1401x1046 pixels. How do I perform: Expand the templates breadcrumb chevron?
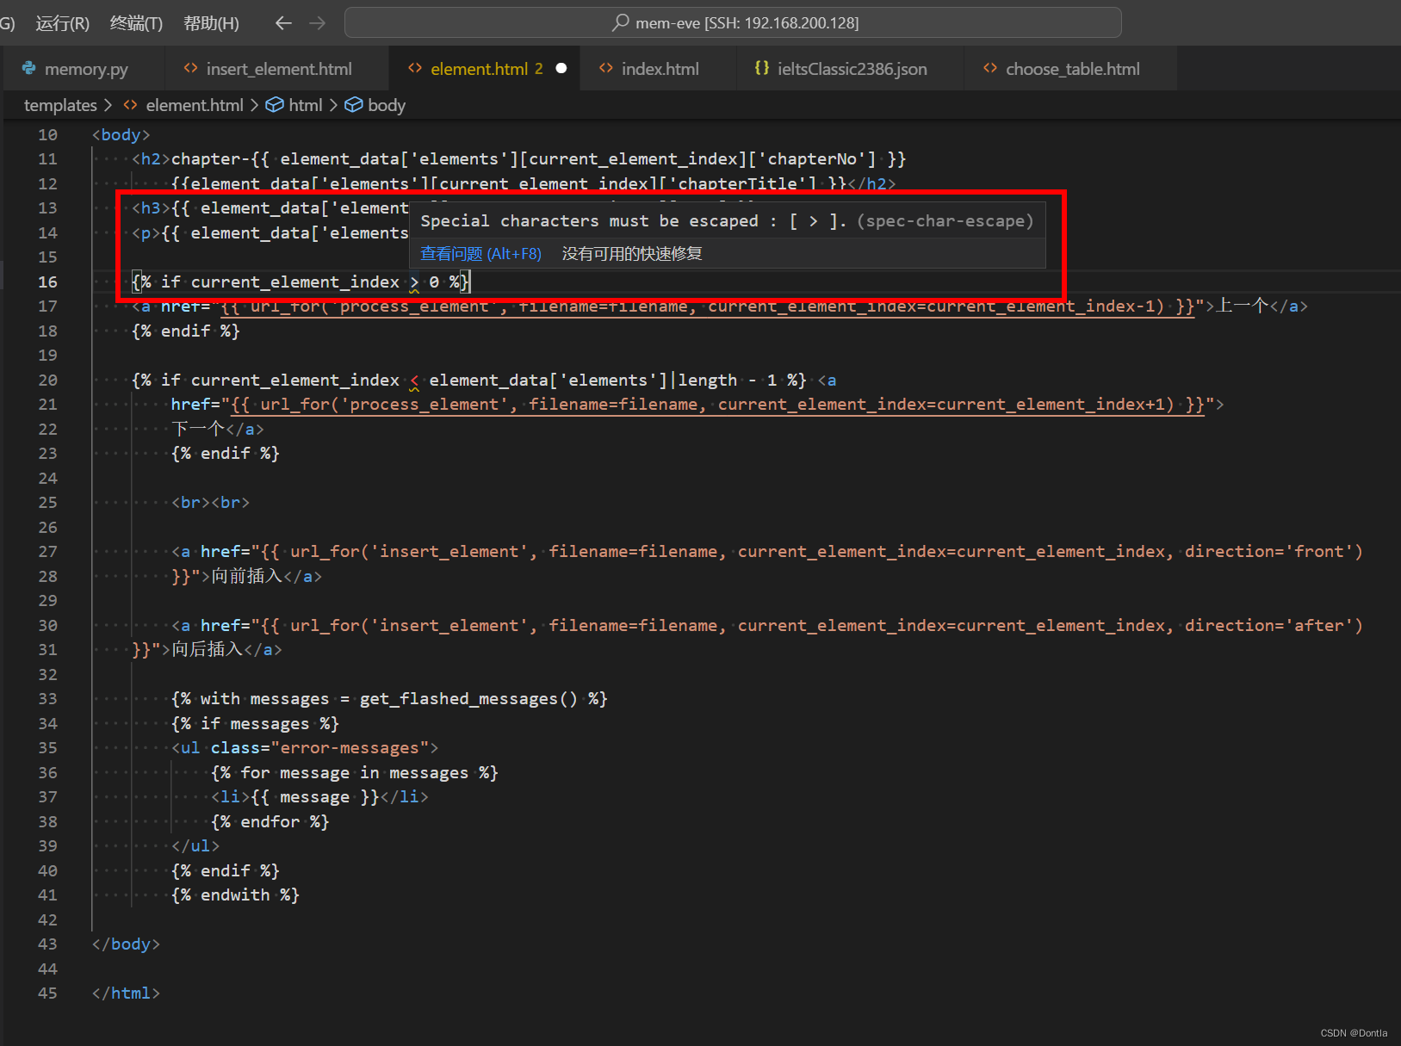point(108,104)
